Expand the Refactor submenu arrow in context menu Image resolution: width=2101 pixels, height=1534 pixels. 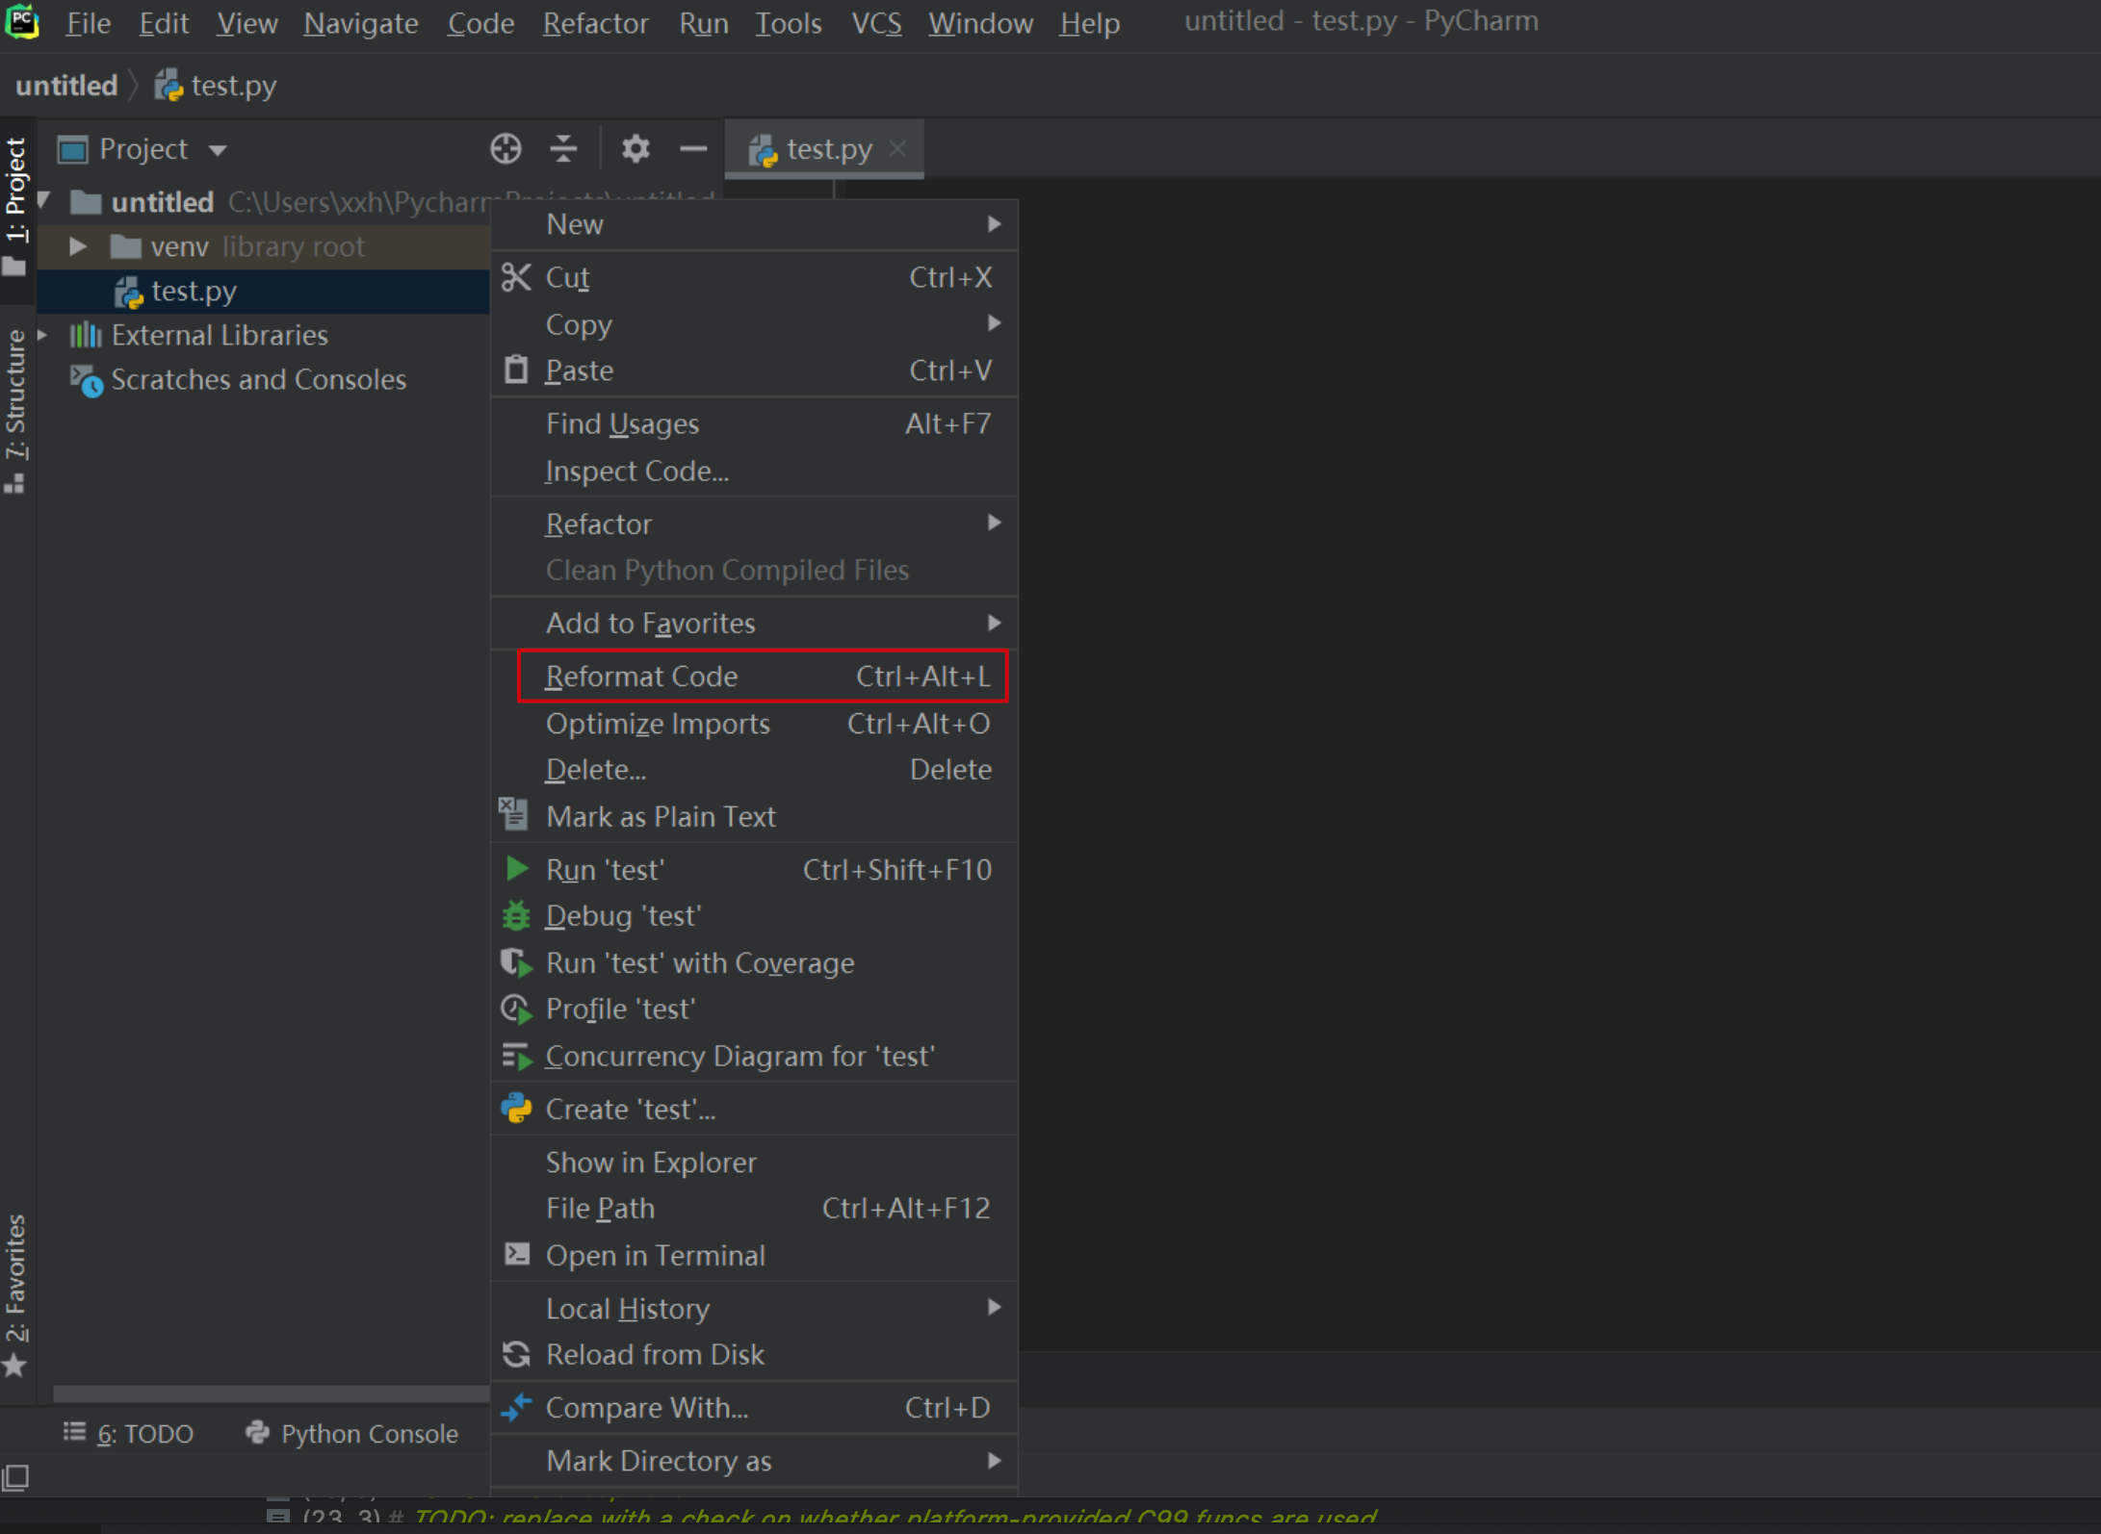click(994, 523)
